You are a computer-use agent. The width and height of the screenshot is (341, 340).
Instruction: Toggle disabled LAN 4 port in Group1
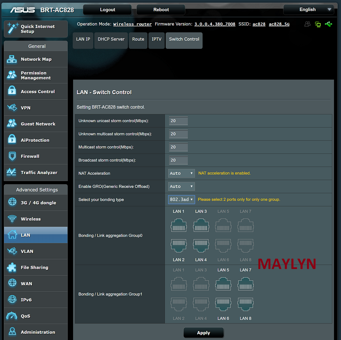tap(201, 304)
